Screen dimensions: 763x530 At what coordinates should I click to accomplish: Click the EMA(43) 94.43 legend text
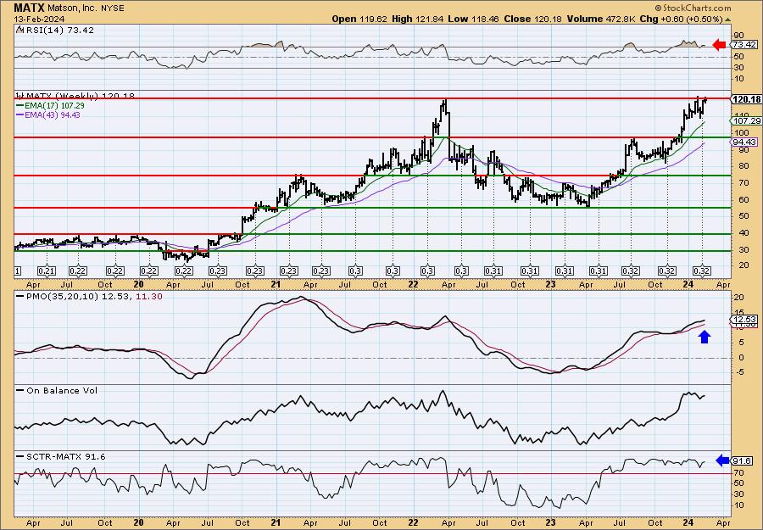coord(52,115)
